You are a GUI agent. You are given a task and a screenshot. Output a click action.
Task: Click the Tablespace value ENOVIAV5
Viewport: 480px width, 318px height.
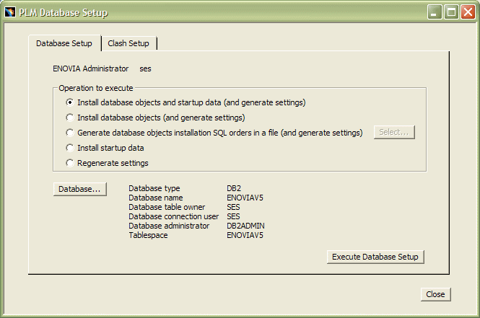(x=245, y=236)
